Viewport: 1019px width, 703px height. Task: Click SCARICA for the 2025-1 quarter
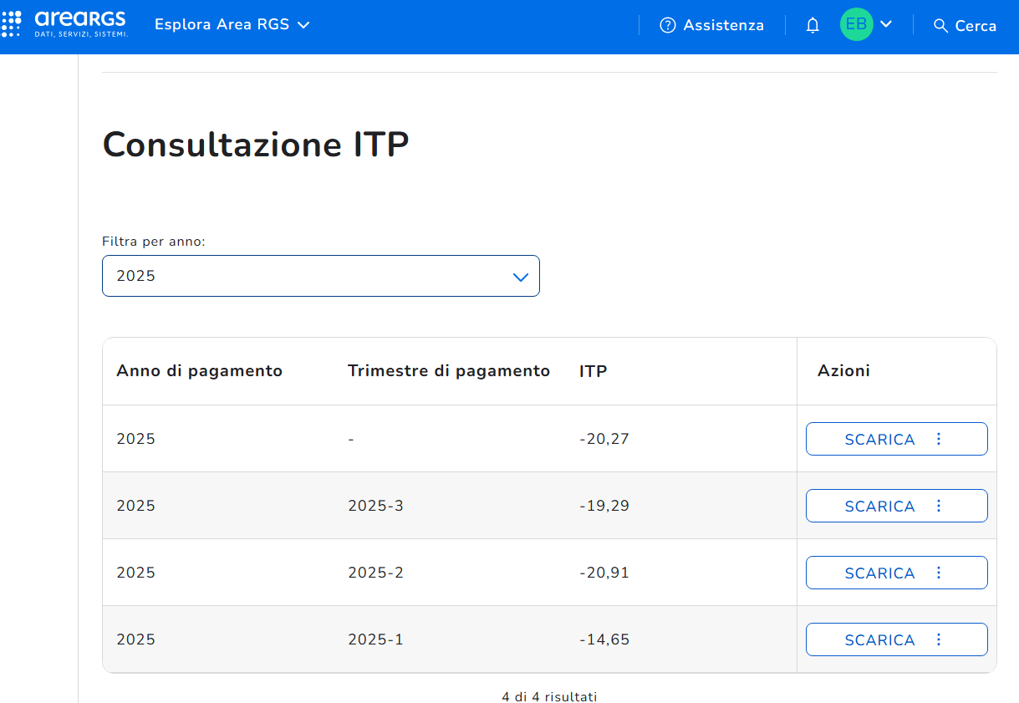(x=879, y=640)
